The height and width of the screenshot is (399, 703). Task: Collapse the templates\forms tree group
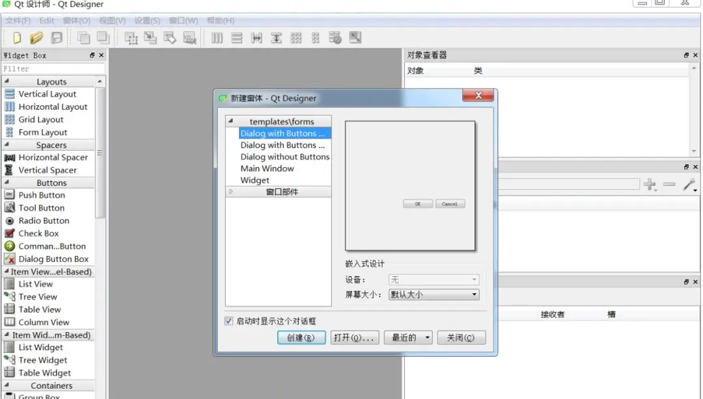pos(231,121)
